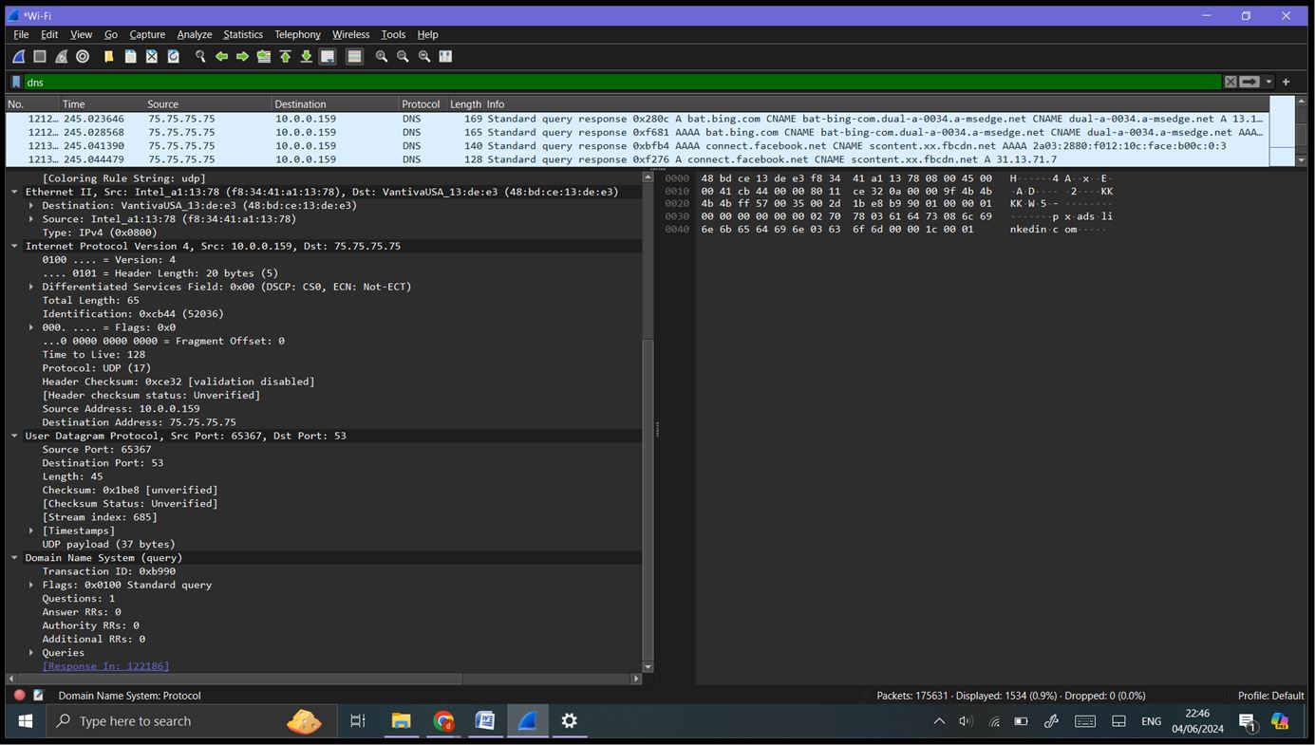Go to the first packet
This screenshot has width=1315, height=745.
(x=285, y=56)
